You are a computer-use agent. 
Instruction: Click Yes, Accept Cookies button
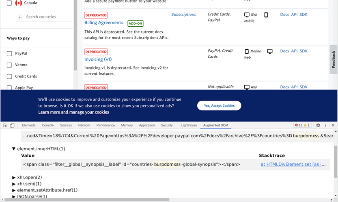click(219, 105)
